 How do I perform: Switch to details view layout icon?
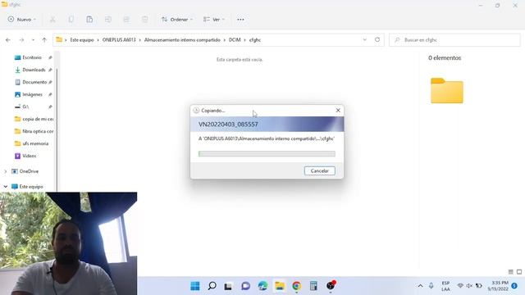point(510,272)
